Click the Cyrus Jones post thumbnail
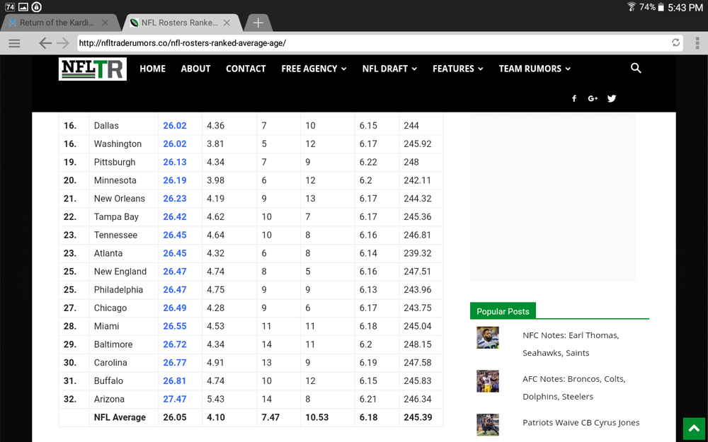The height and width of the screenshot is (442, 708). tap(488, 425)
